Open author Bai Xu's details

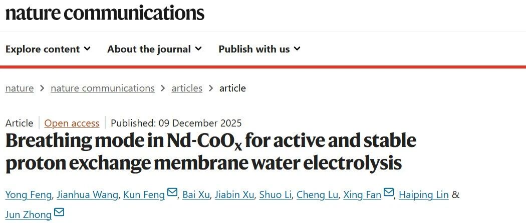tap(196, 194)
